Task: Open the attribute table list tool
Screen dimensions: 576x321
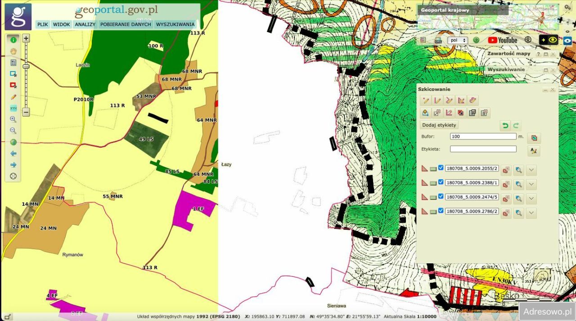Action: point(13,63)
